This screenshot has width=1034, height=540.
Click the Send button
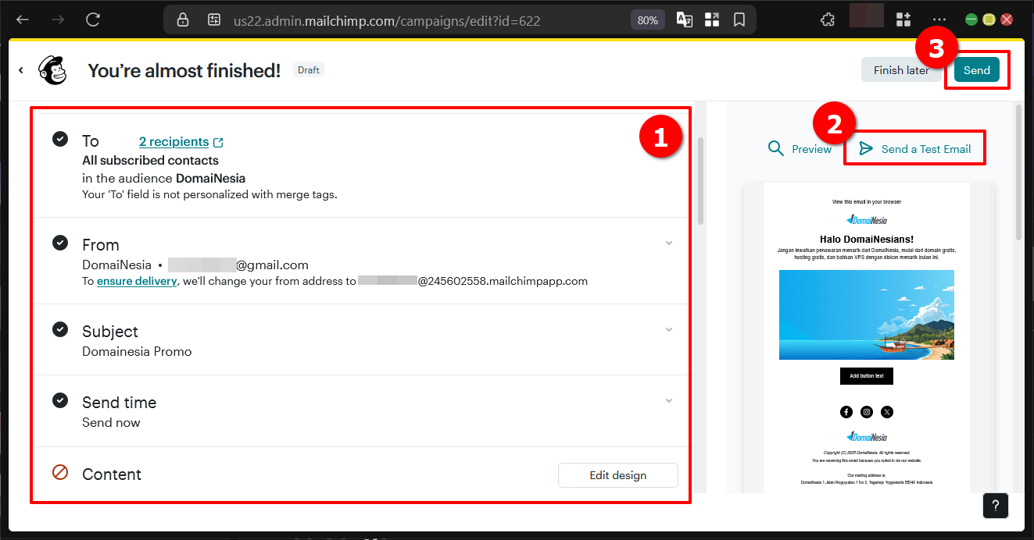[977, 69]
